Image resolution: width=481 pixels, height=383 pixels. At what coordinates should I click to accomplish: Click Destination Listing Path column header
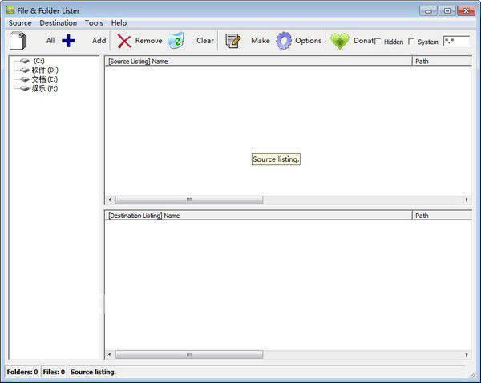[442, 216]
